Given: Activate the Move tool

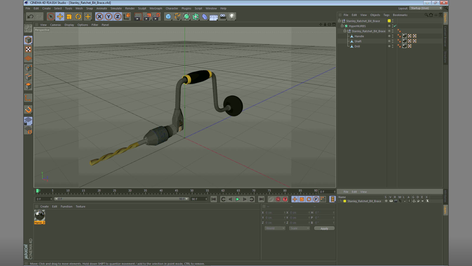Looking at the screenshot, I should coord(60,17).
